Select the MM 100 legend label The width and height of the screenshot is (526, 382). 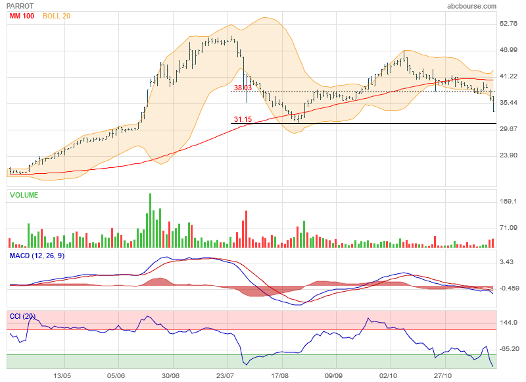pos(22,16)
